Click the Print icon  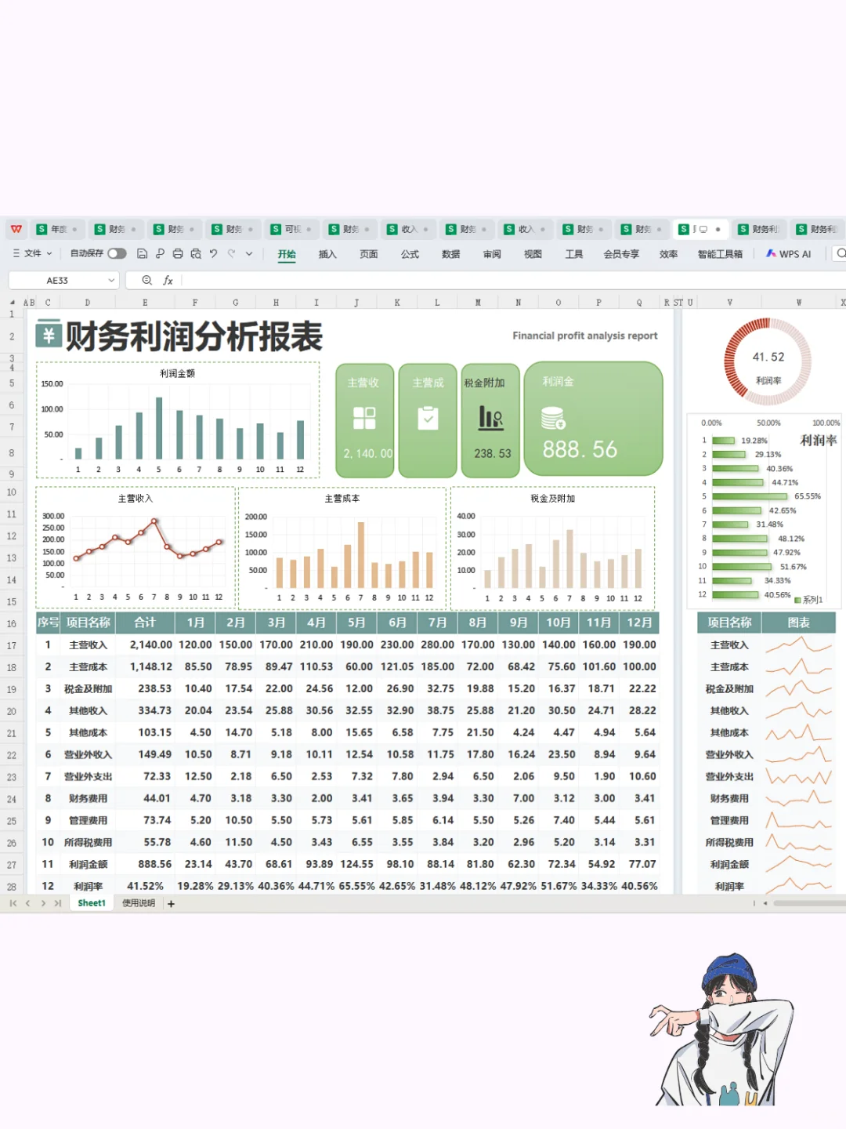pos(179,253)
